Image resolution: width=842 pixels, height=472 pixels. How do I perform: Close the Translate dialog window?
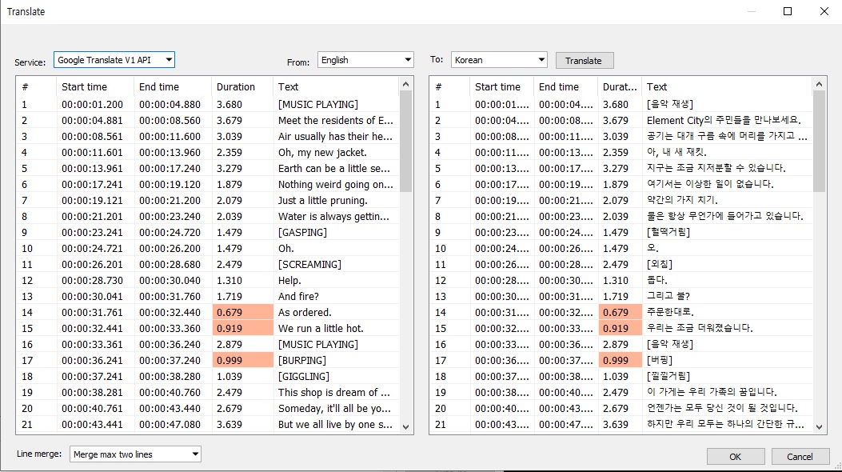point(824,11)
